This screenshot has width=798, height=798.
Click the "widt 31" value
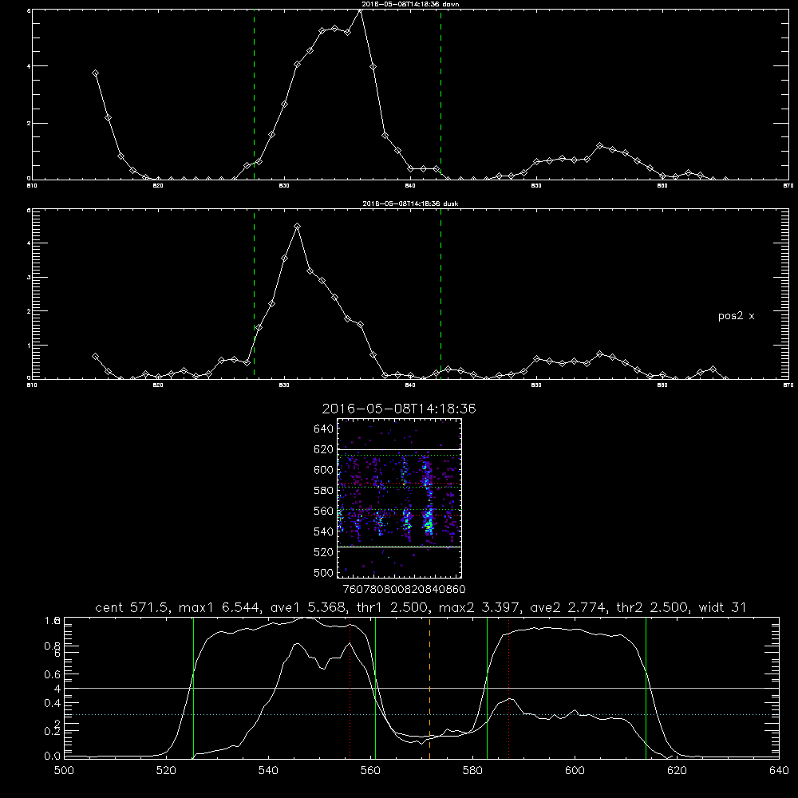[x=722, y=607]
